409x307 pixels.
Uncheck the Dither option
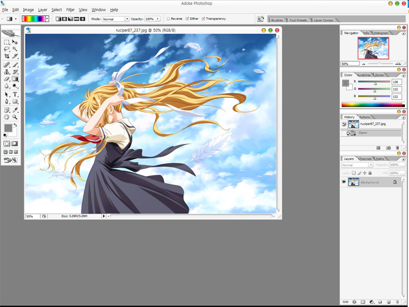click(187, 18)
